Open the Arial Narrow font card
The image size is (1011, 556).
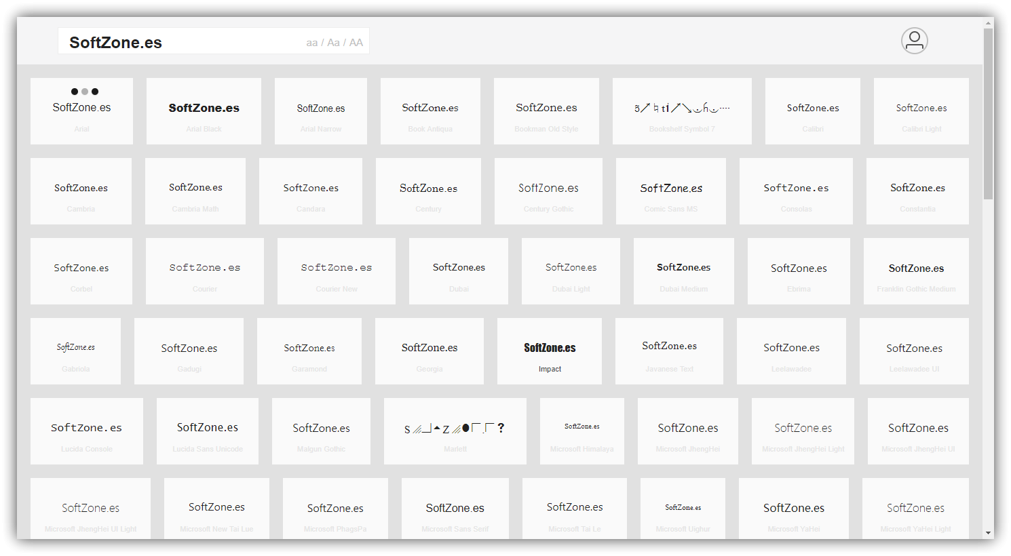click(321, 111)
